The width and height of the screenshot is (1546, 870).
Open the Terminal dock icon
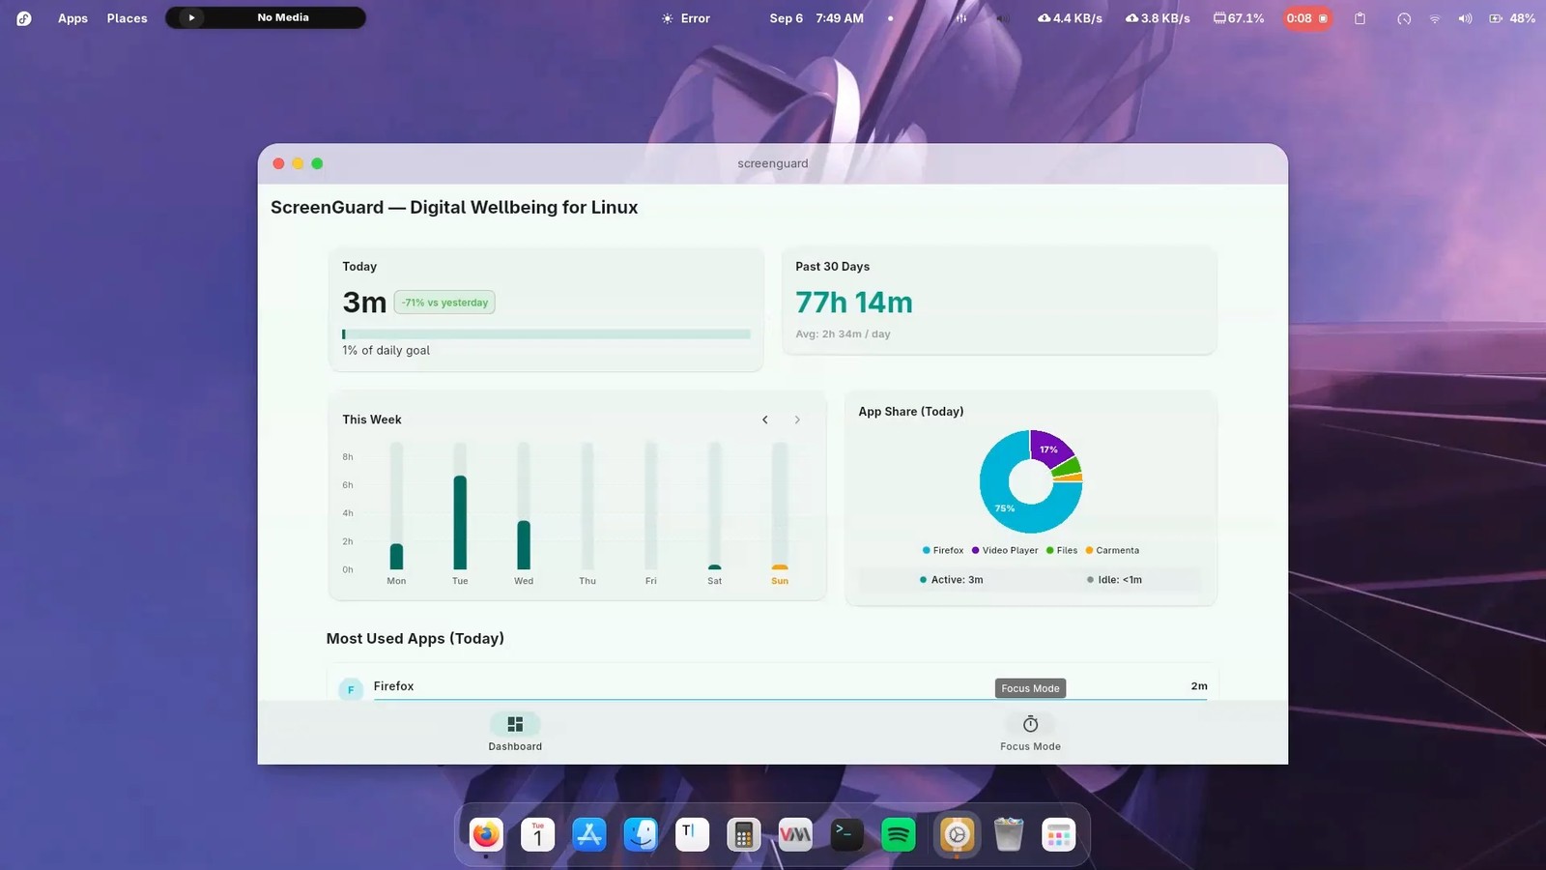coord(847,834)
